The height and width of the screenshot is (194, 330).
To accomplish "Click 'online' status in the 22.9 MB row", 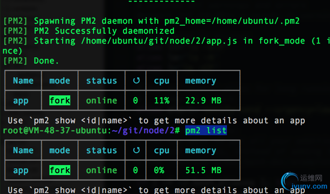I will (102, 101).
